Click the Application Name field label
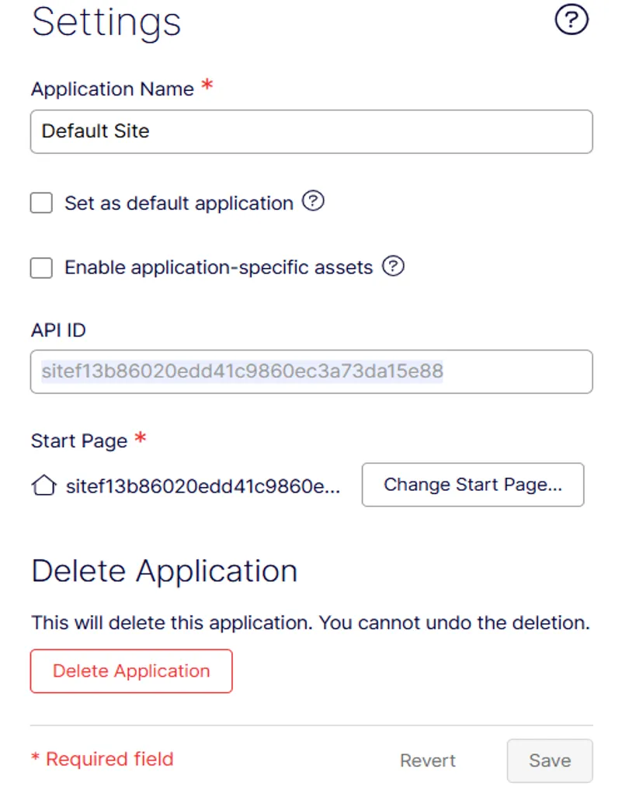This screenshot has height=797, width=622. pyautogui.click(x=113, y=89)
